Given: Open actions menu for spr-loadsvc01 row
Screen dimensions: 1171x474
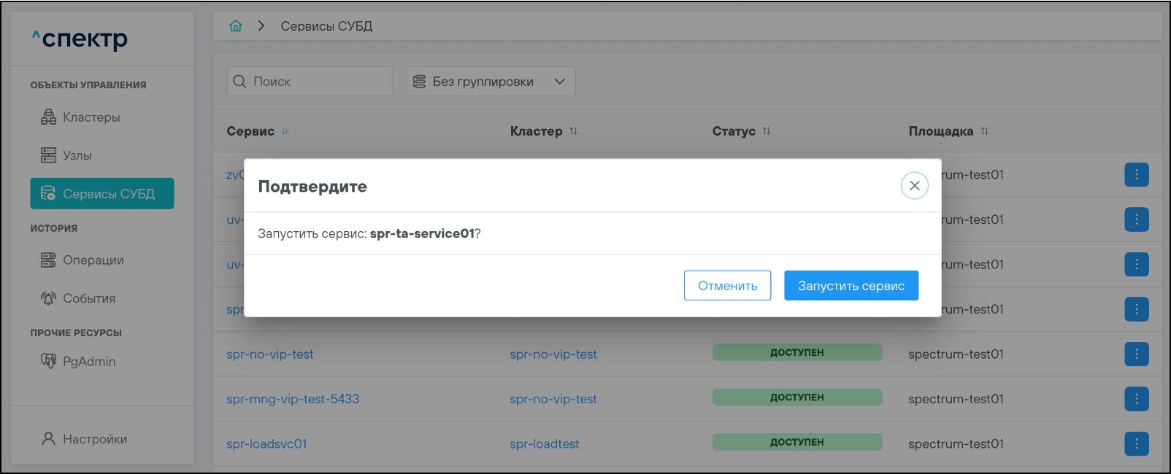Looking at the screenshot, I should (x=1136, y=443).
